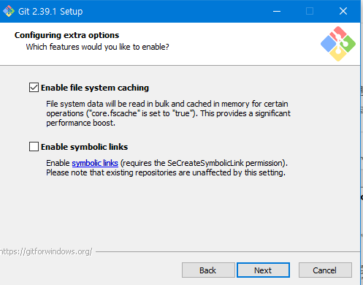Click the 'Which features would you like' subtitle
The image size is (363, 285).
point(97,47)
